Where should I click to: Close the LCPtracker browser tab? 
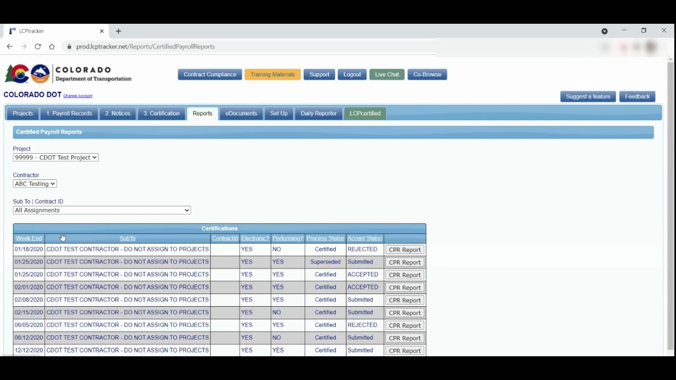pyautogui.click(x=102, y=31)
